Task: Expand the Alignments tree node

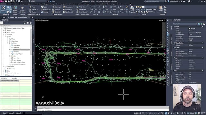Action: 4,67
